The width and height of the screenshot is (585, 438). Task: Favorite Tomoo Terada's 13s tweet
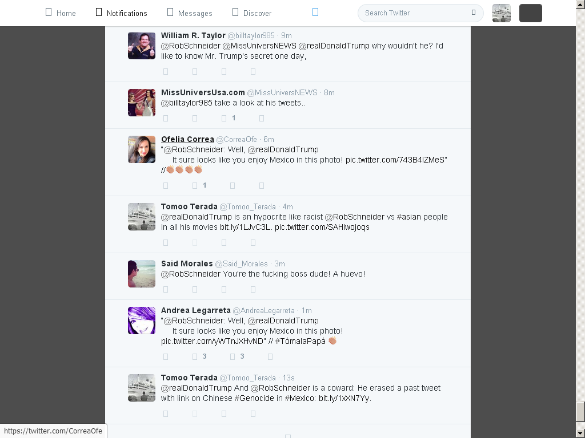pos(224,414)
